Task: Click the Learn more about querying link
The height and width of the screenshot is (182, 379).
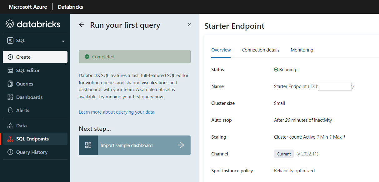Action: click(116, 112)
